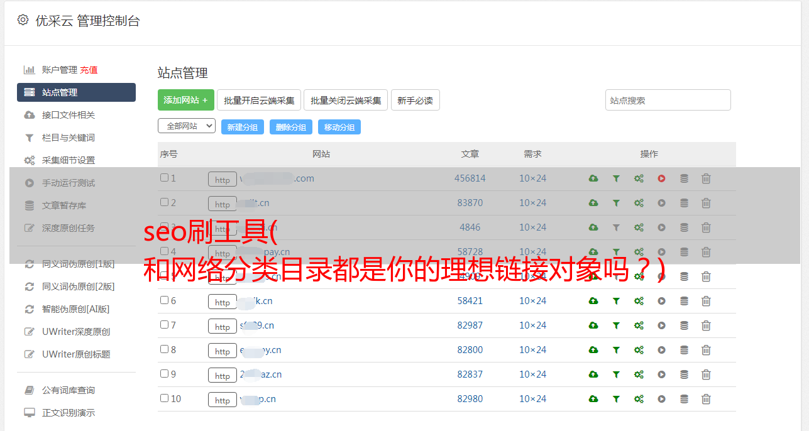Click the trash icon in row 9

click(x=706, y=374)
